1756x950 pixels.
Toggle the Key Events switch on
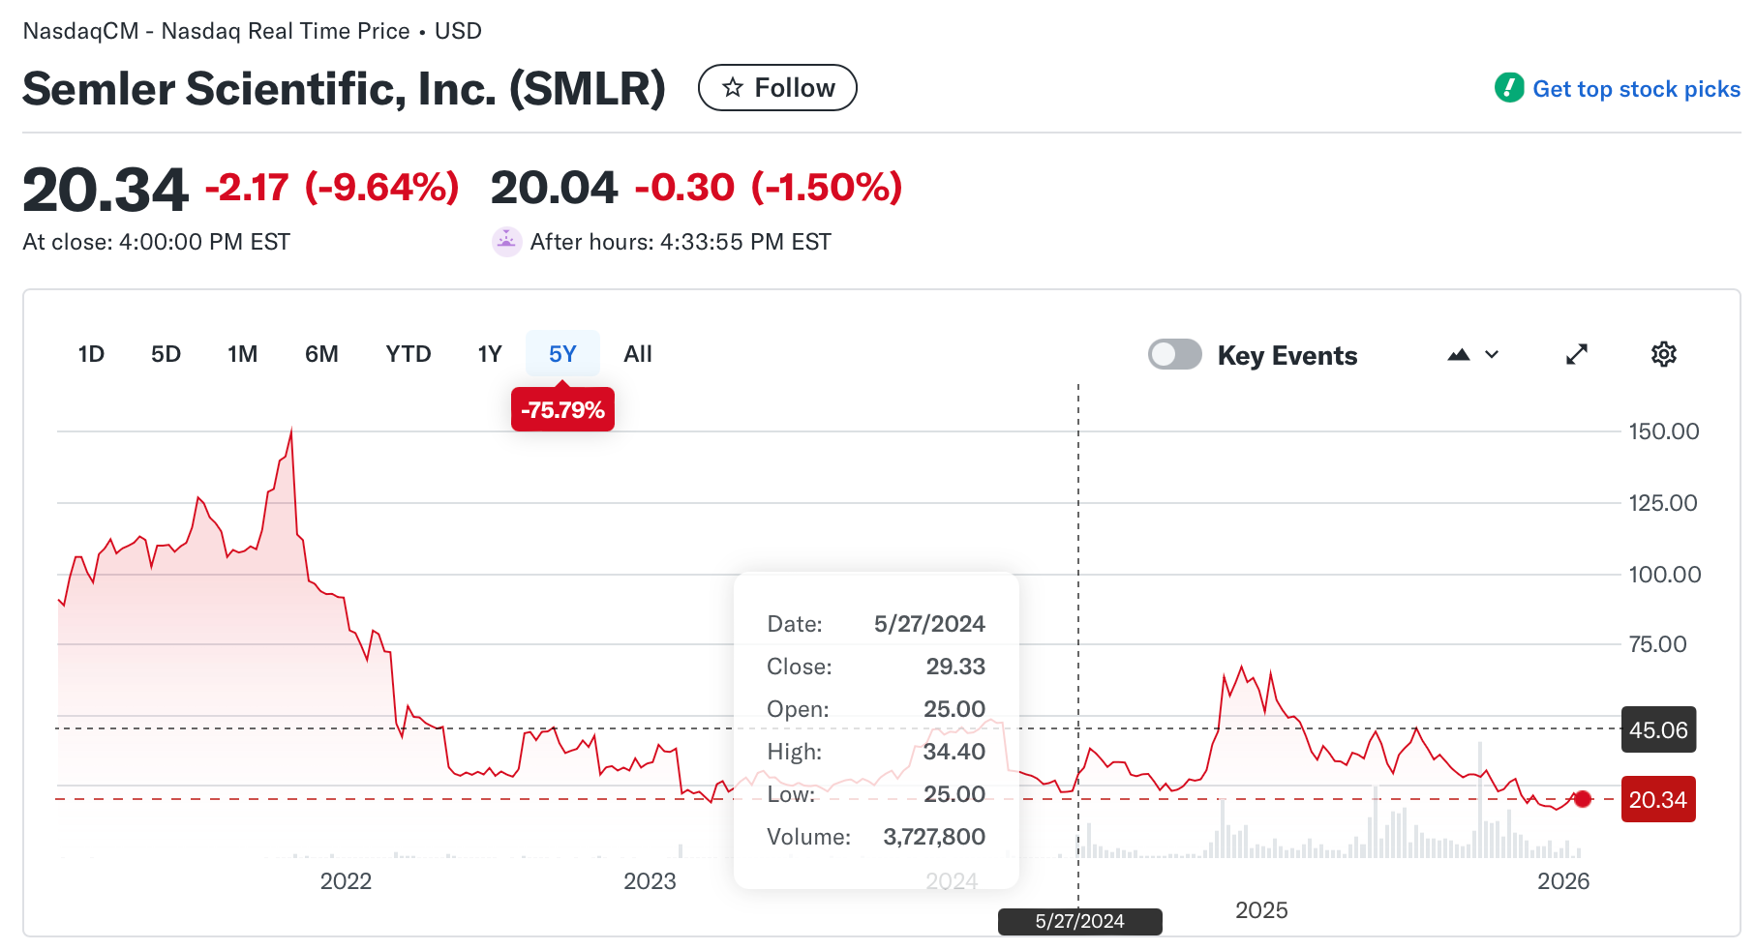[x=1174, y=354]
